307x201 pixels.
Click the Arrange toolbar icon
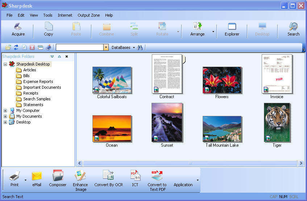[x=197, y=26]
